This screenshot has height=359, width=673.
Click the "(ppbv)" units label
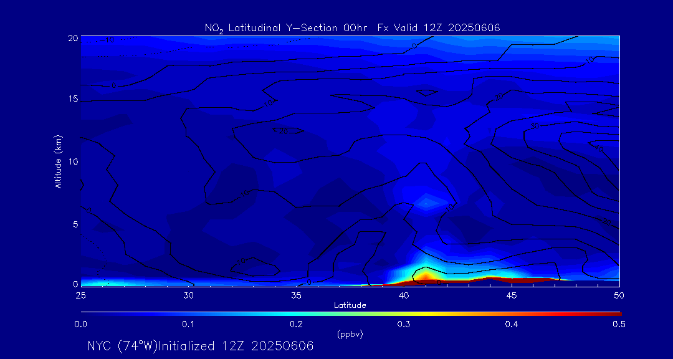[x=350, y=335]
